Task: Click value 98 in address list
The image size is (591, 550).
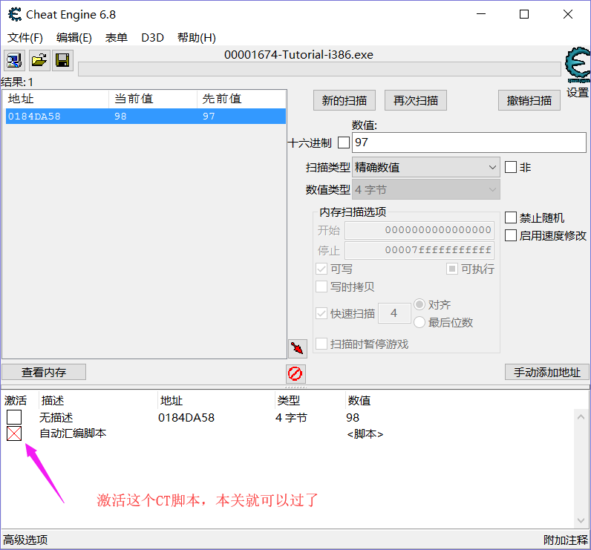Action: coord(353,417)
